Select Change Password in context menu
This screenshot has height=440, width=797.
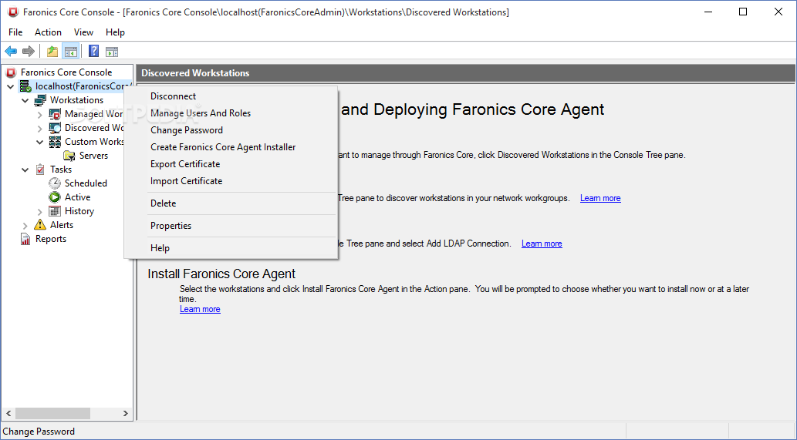tap(231, 130)
